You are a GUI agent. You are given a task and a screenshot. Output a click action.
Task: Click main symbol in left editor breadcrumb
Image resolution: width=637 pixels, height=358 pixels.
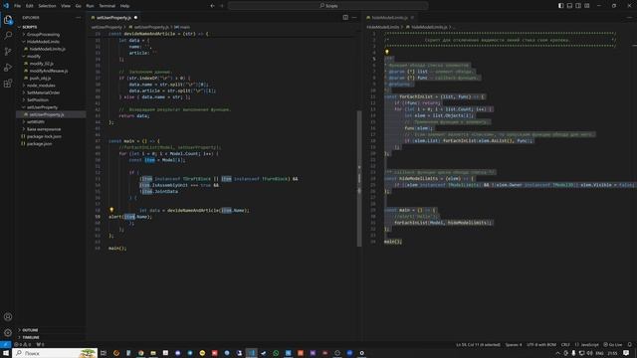(182, 27)
